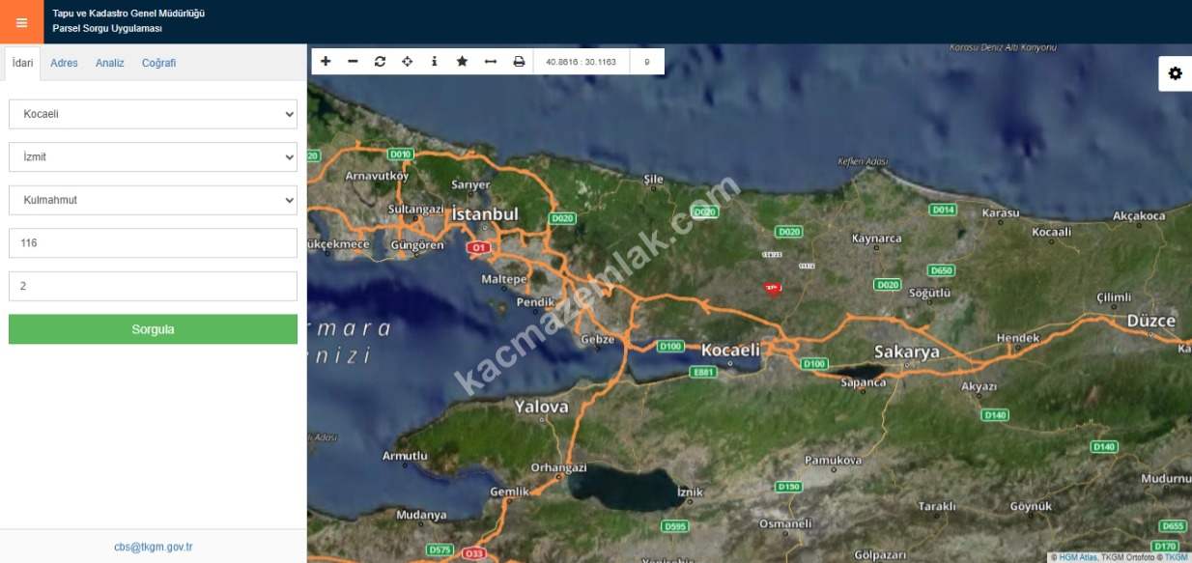Select the measure distance arrow icon
Screen dimensions: 1192x563
(490, 62)
